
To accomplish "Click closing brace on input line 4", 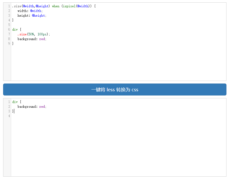I will pyautogui.click(x=13, y=20).
